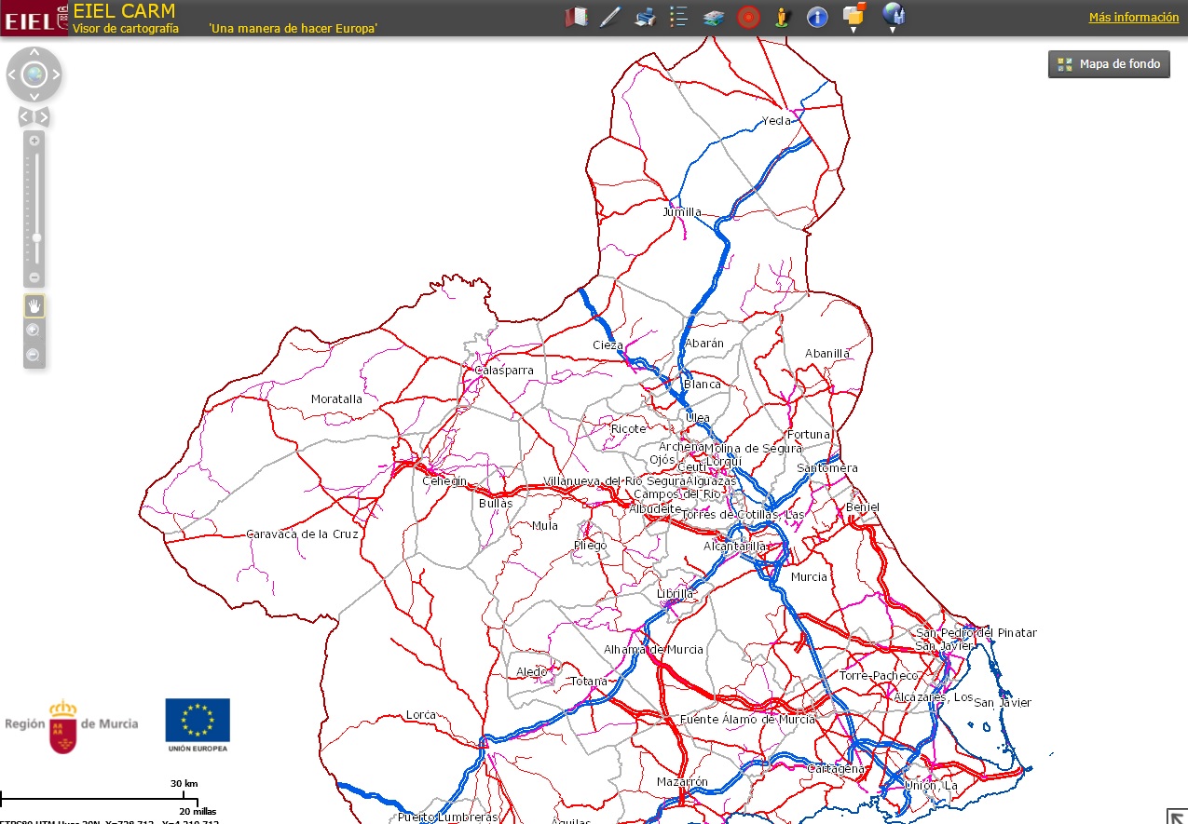This screenshot has width=1188, height=824.
Task: Open the bookmarks book icon in toolbar
Action: (578, 17)
